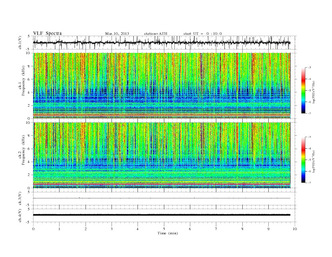The image size is (332, 257).
Task: Click time axis tick label "10" under ch.4
Action: [x=295, y=229]
